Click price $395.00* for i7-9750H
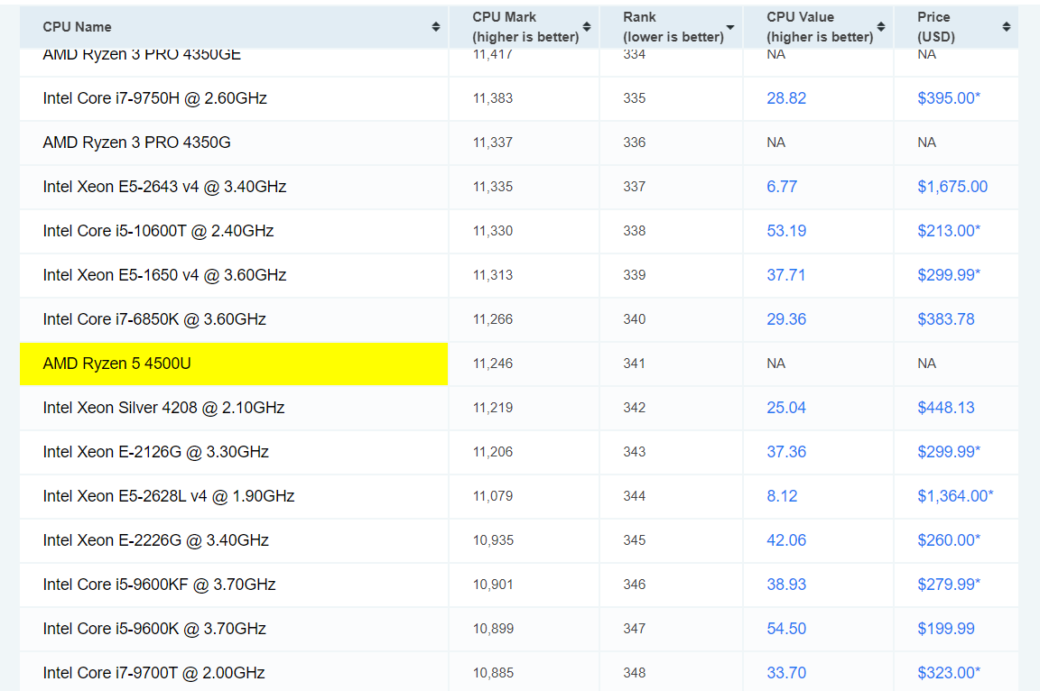The image size is (1040, 691). click(x=949, y=98)
